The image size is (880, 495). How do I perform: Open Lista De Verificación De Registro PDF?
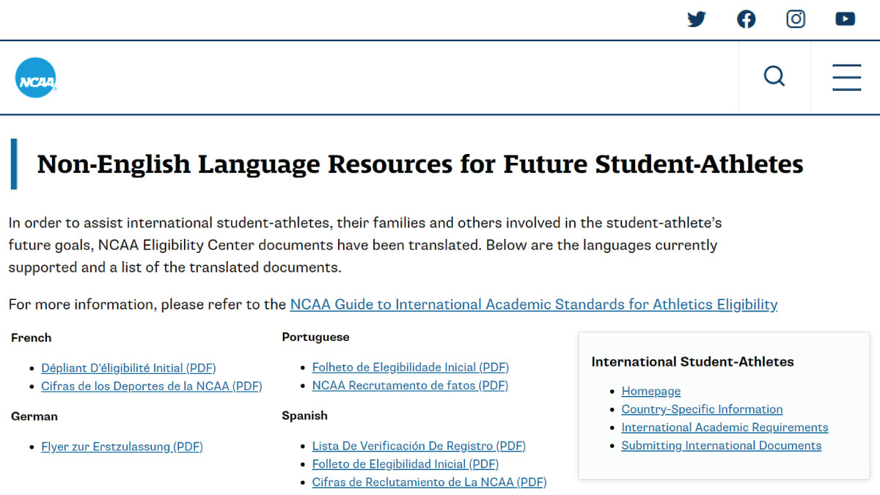click(x=419, y=445)
